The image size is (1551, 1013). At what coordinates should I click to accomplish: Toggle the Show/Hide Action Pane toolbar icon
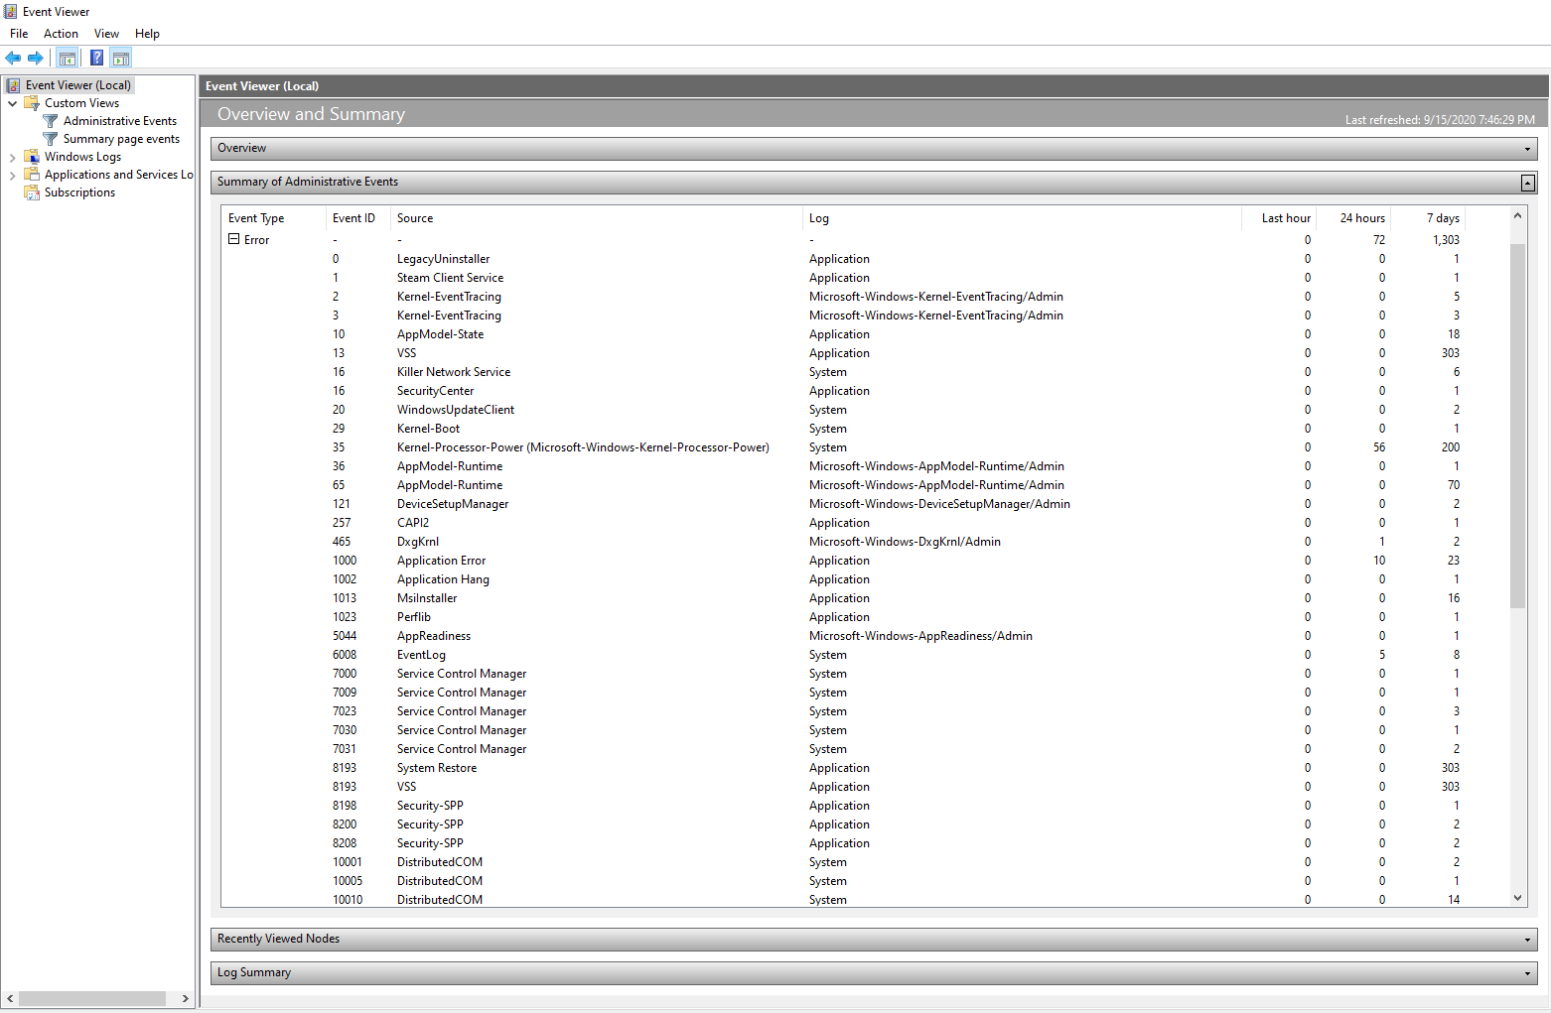[121, 58]
